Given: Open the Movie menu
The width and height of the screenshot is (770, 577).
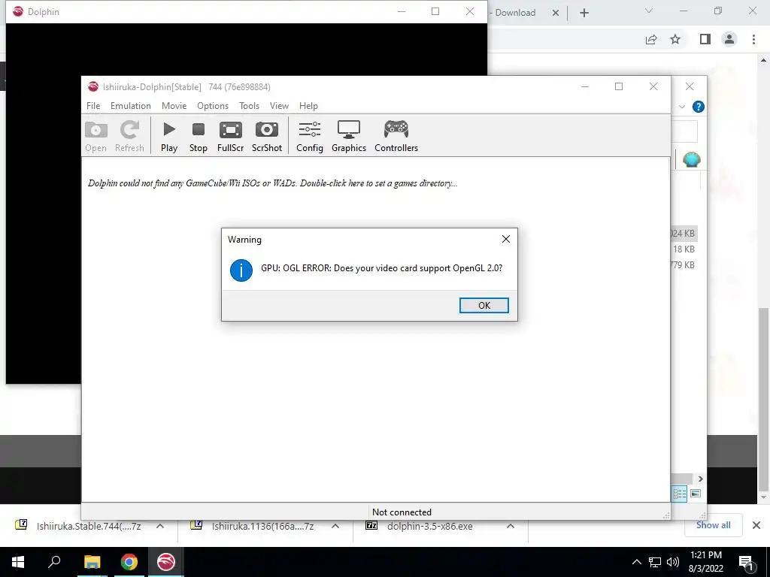Looking at the screenshot, I should (x=174, y=105).
